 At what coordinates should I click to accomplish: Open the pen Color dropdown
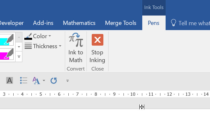(38, 36)
